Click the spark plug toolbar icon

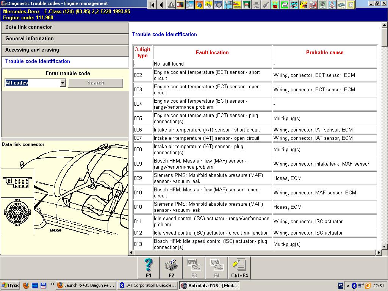pyautogui.click(x=266, y=5)
